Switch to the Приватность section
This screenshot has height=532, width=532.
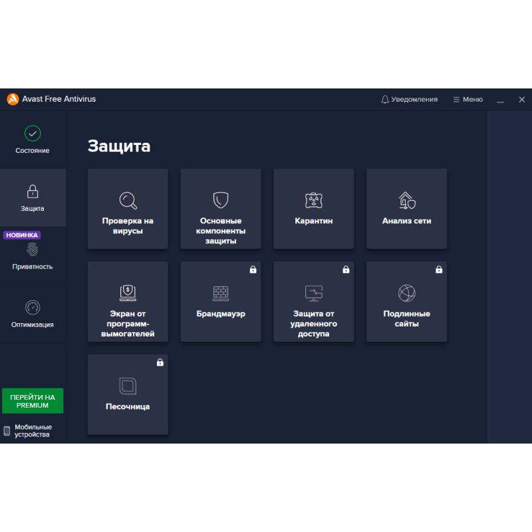pos(32,256)
